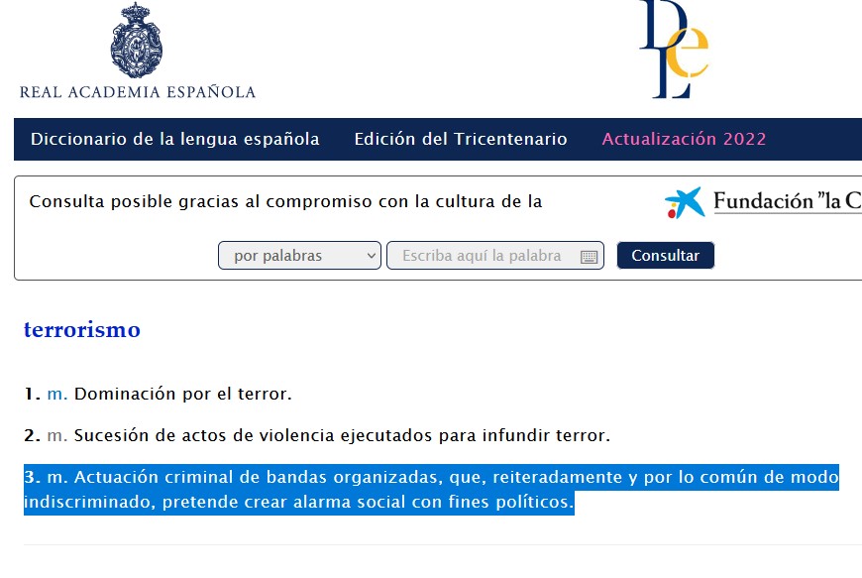This screenshot has width=862, height=578.
Task: Click the 'm.' abbreviation in definition 2
Action: [x=57, y=435]
